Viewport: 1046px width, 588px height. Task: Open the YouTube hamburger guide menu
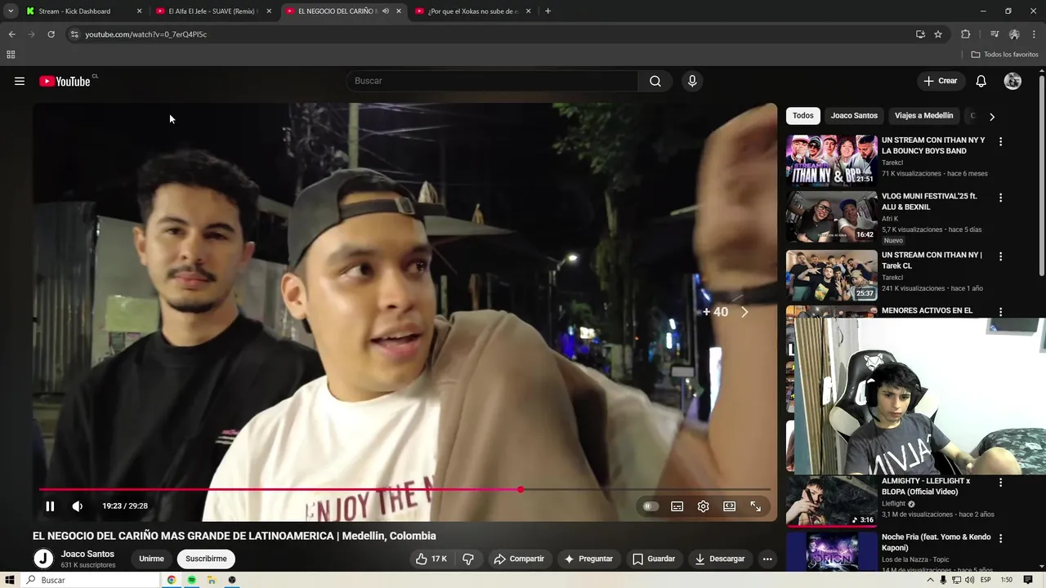20,81
